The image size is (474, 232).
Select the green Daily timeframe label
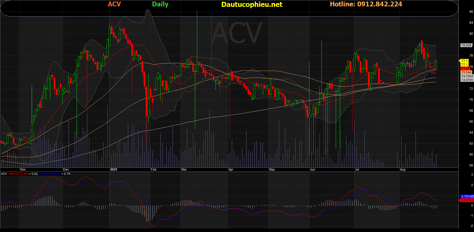click(160, 4)
